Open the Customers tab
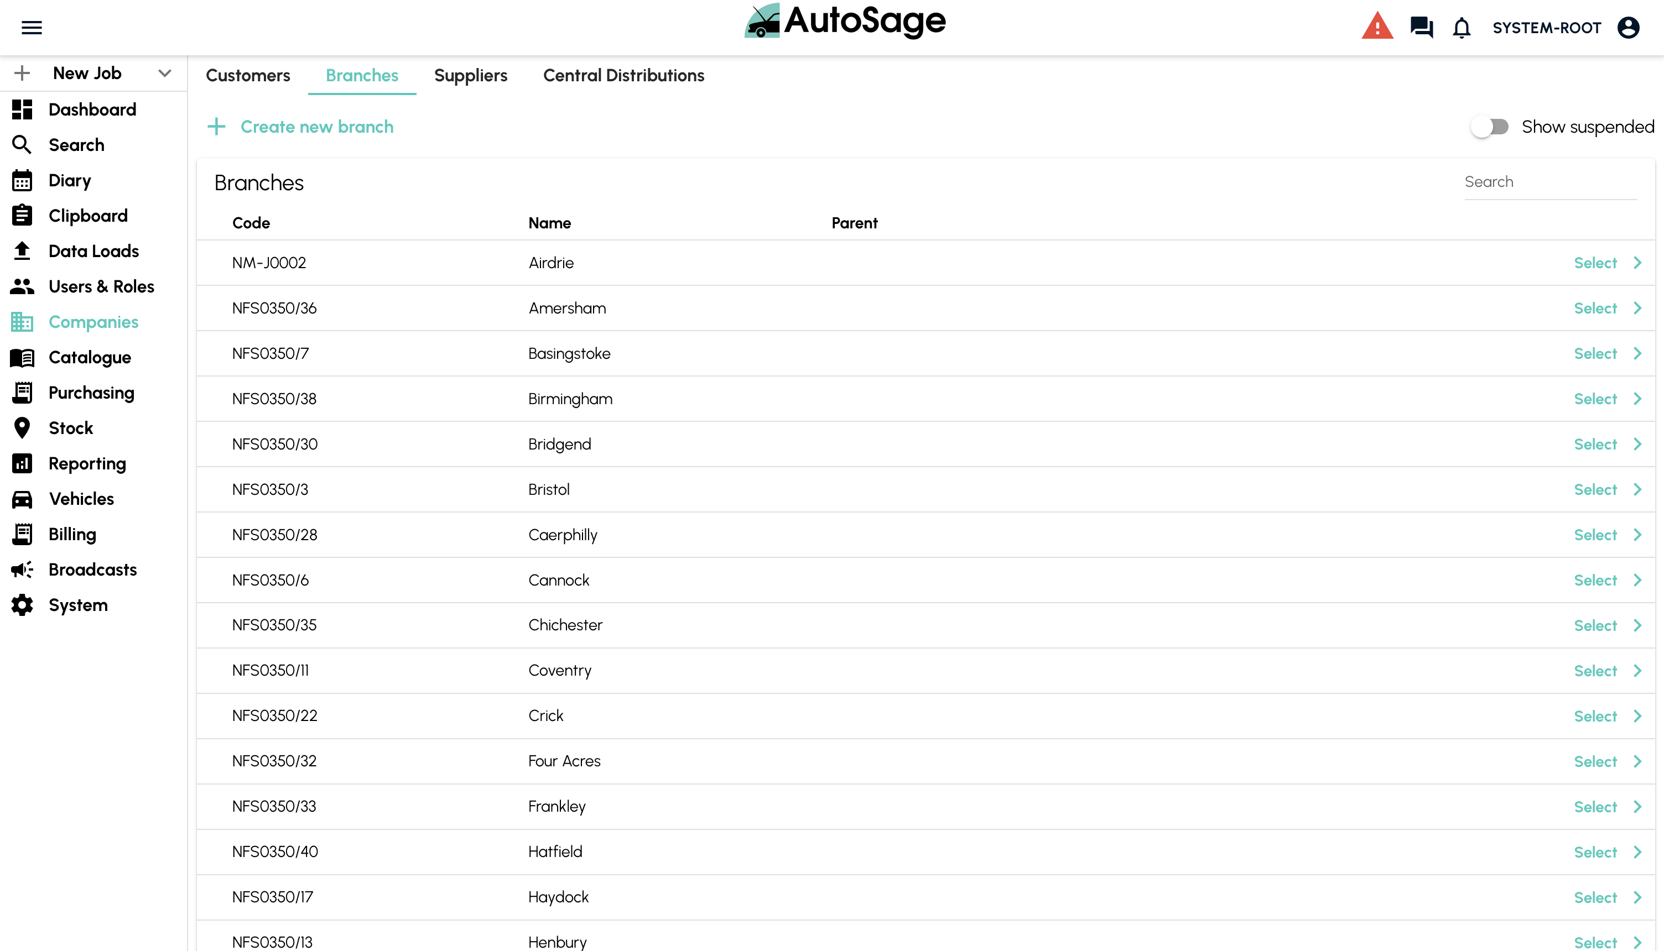The width and height of the screenshot is (1664, 951). (248, 76)
